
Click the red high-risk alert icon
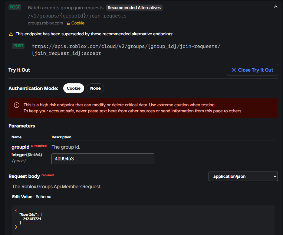17,105
